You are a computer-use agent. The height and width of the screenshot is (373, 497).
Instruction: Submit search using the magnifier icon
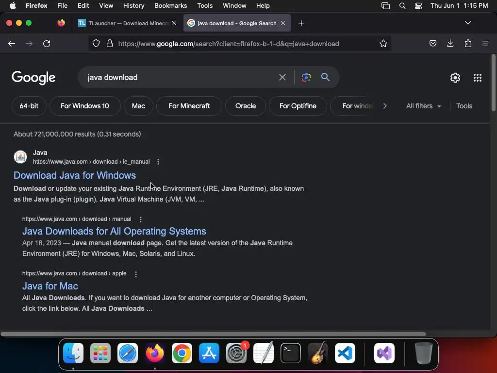pyautogui.click(x=325, y=77)
